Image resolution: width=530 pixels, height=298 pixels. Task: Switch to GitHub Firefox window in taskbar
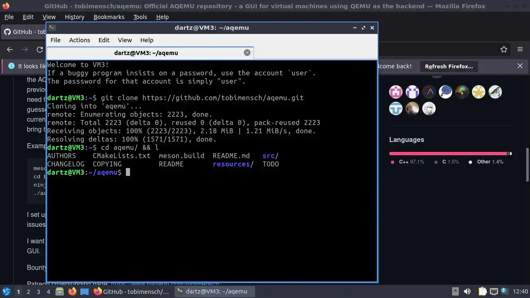[x=132, y=292]
